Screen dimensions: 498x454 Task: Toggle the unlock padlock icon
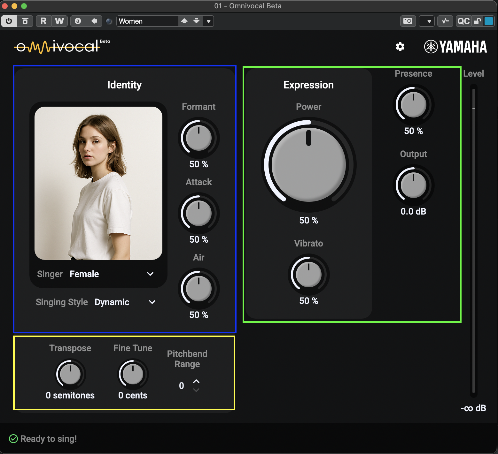(477, 21)
